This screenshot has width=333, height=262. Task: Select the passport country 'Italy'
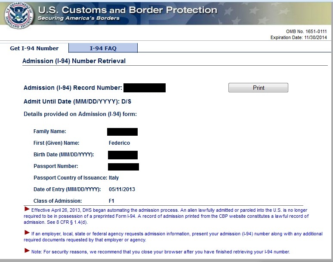114,178
